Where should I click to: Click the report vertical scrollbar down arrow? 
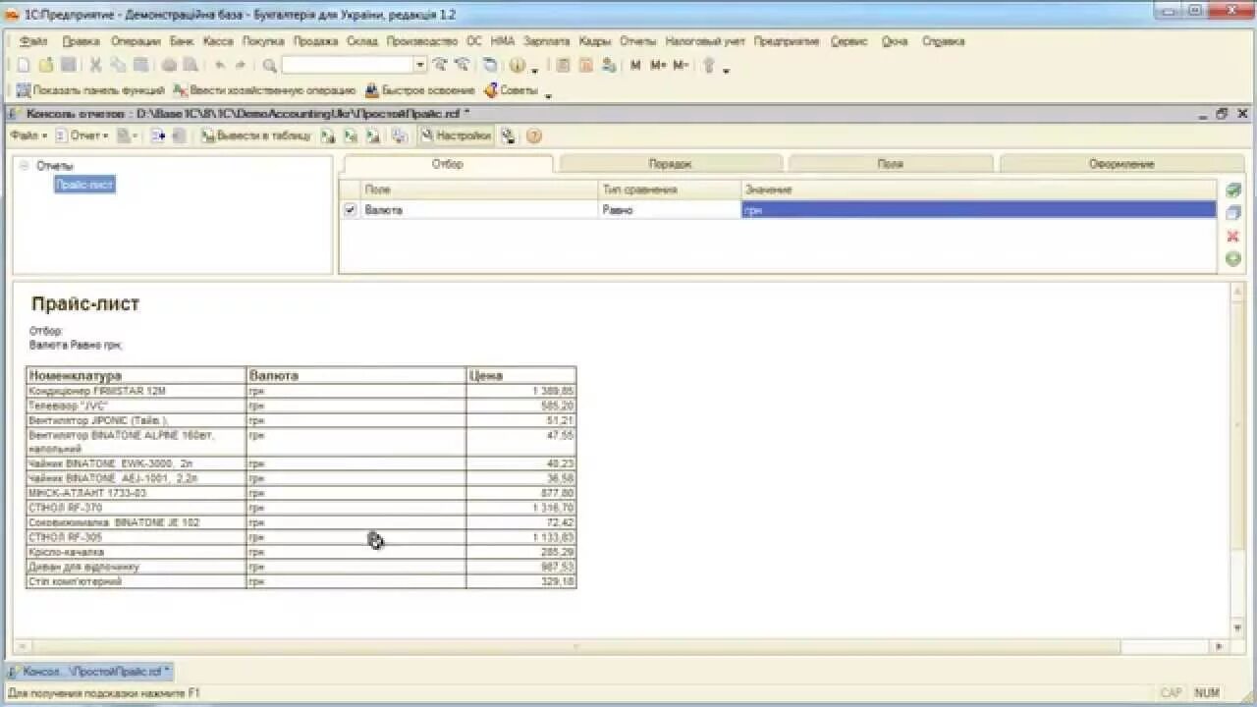[1237, 627]
